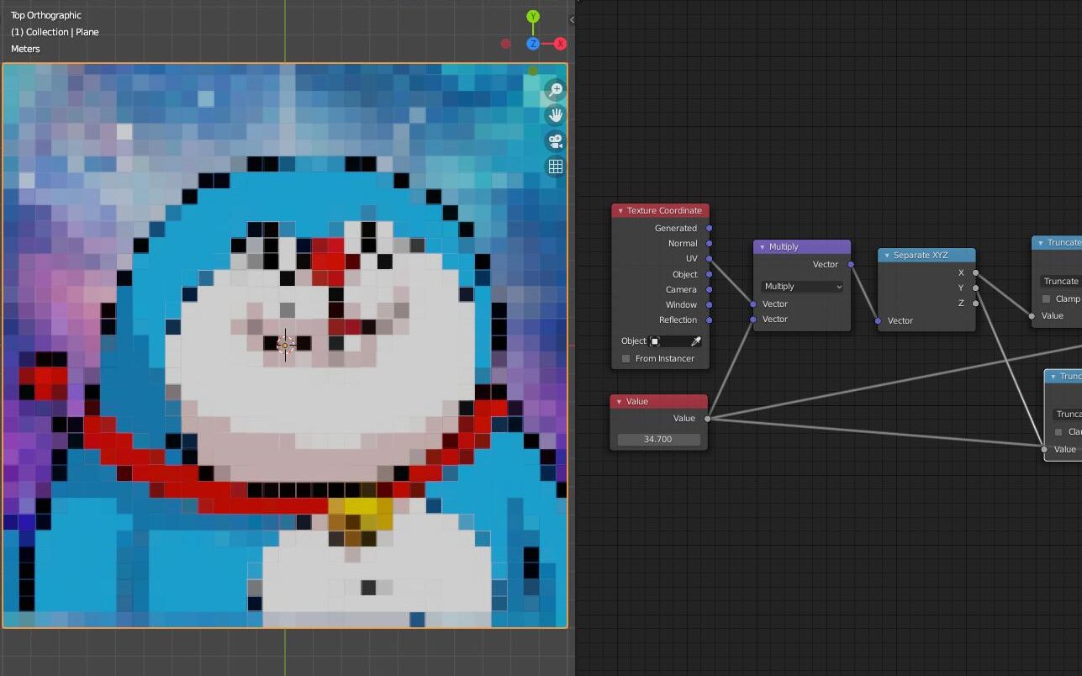
Task: Click Value input socket of Truncate node fed by X
Action: pos(1032,316)
